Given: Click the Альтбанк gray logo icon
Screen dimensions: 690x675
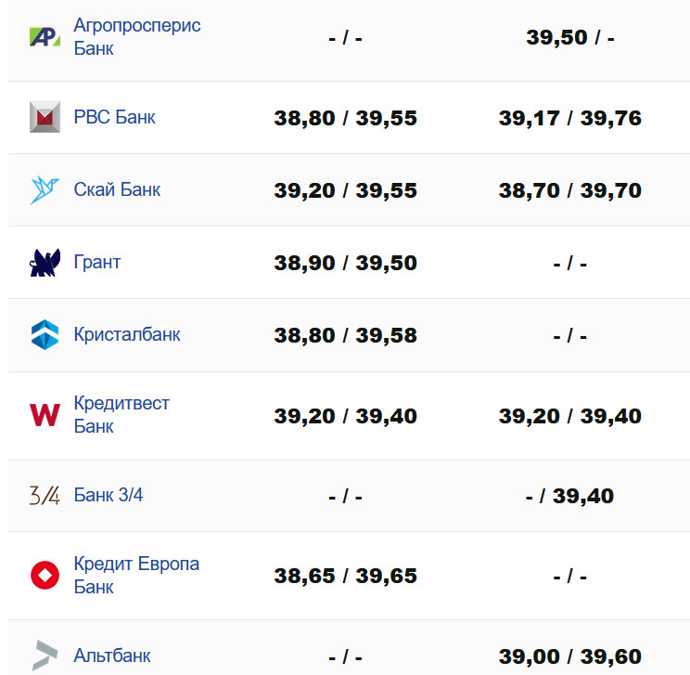Looking at the screenshot, I should (45, 656).
